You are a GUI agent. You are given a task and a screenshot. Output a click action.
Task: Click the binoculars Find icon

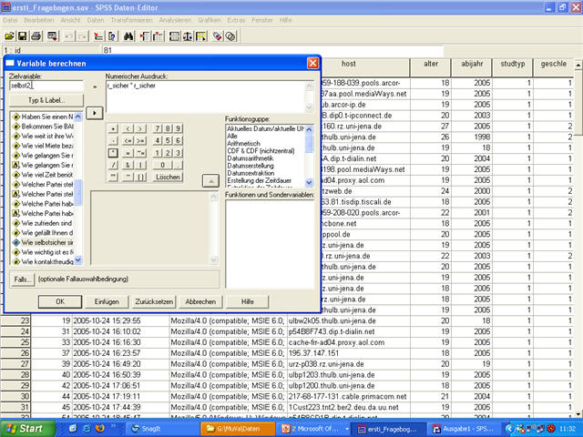tap(129, 36)
